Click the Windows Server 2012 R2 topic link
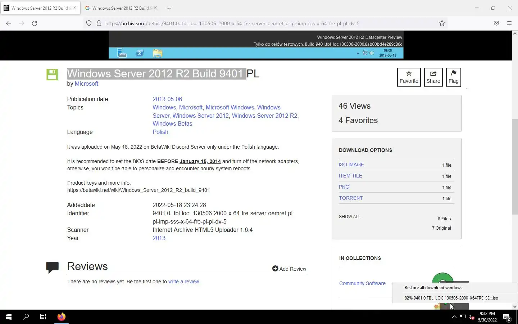The width and height of the screenshot is (518, 324). [x=264, y=116]
